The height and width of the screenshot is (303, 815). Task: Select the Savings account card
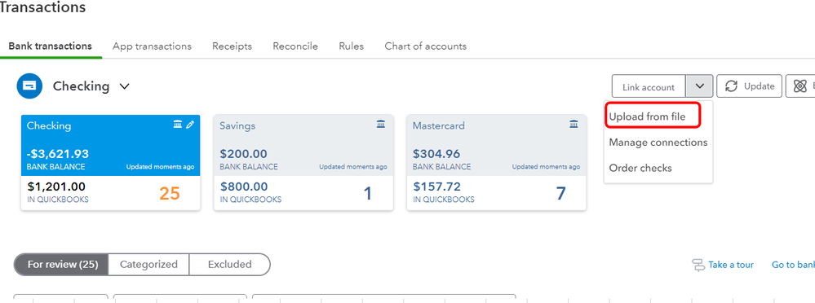click(x=303, y=162)
